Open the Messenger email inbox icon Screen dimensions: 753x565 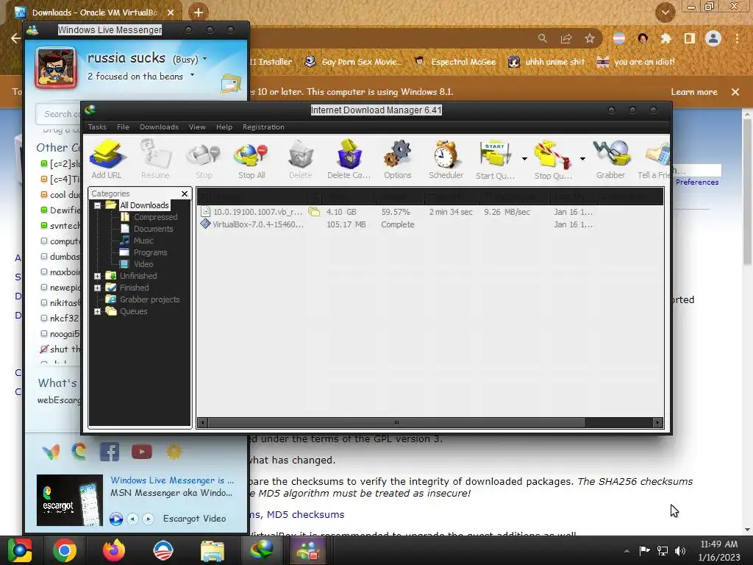click(x=231, y=84)
